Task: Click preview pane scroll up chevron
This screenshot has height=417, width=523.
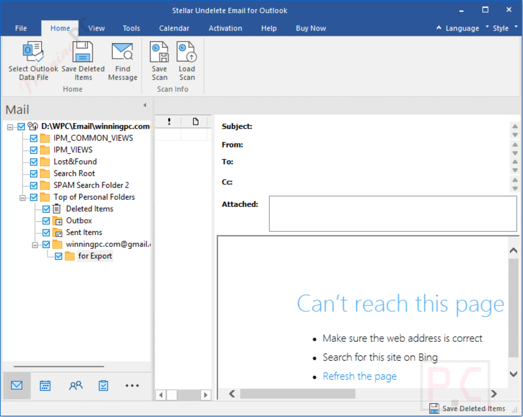Action: point(513,251)
